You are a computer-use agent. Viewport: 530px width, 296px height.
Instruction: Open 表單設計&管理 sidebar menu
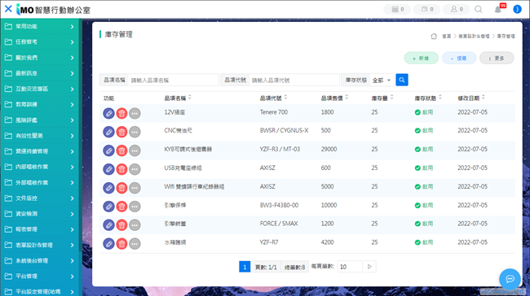(40, 245)
